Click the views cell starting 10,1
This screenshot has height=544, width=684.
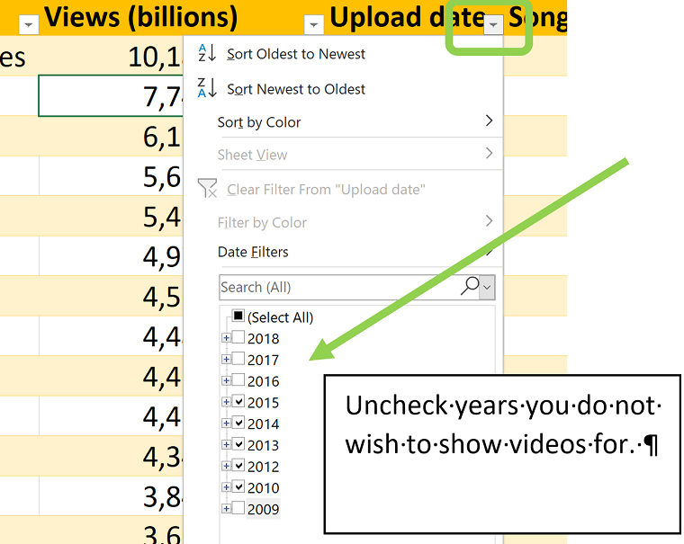click(x=111, y=56)
